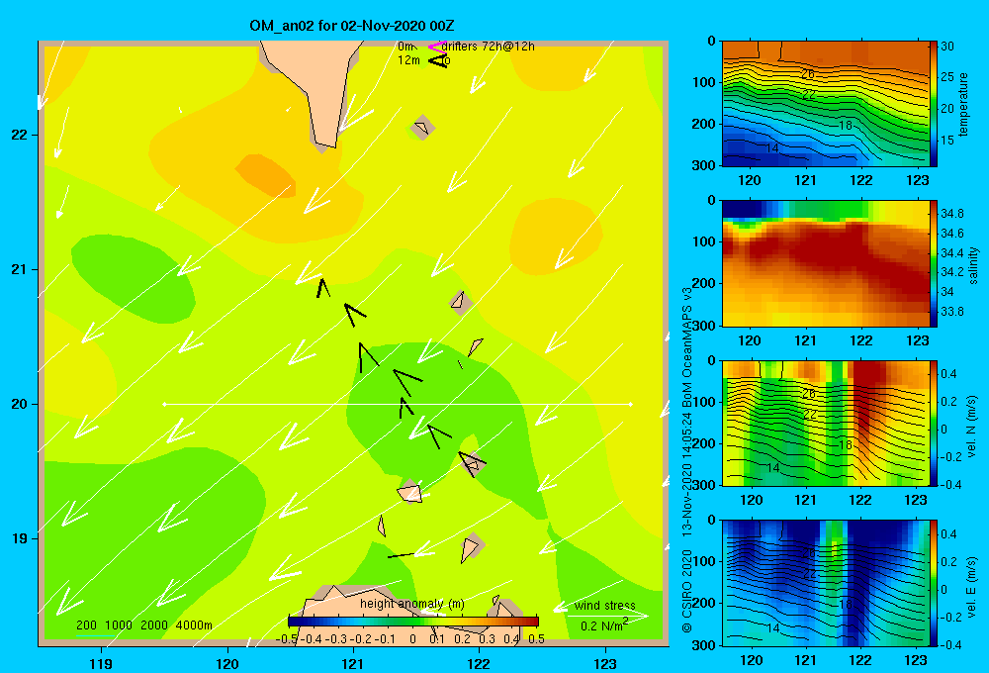989x673 pixels.
Task: Click latitude tick '19' on main map
Action: click(x=20, y=538)
